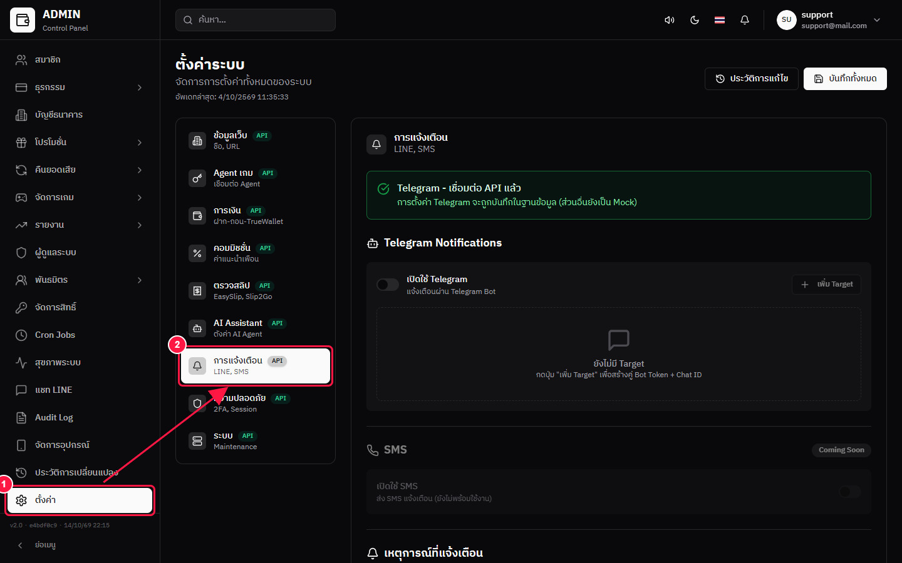Image resolution: width=902 pixels, height=563 pixels.
Task: Go to Cron Jobs in sidebar
Action: pyautogui.click(x=80, y=335)
